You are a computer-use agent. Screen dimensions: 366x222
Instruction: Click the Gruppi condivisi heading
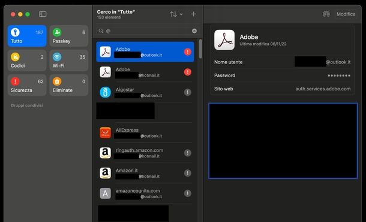(x=26, y=105)
